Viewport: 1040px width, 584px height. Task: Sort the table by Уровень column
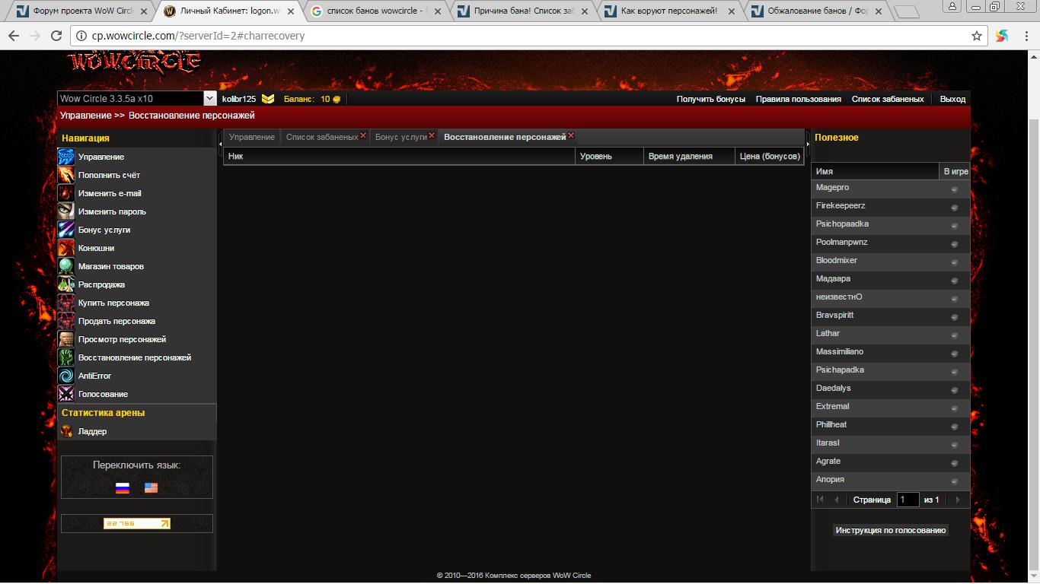609,156
